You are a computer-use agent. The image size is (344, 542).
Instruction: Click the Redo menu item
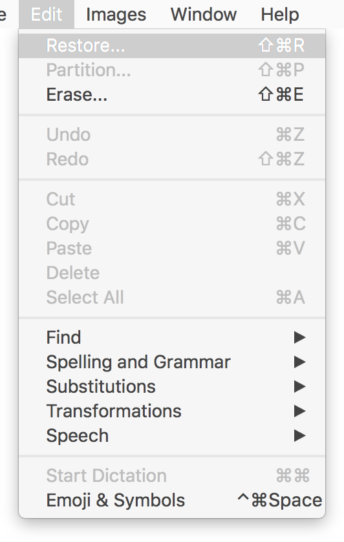pos(172,159)
